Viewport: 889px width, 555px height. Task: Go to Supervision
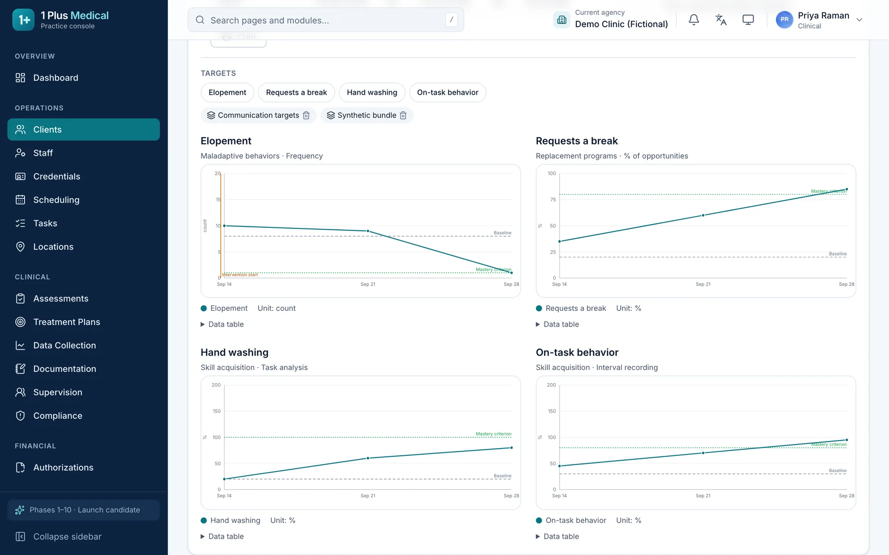tap(83, 392)
